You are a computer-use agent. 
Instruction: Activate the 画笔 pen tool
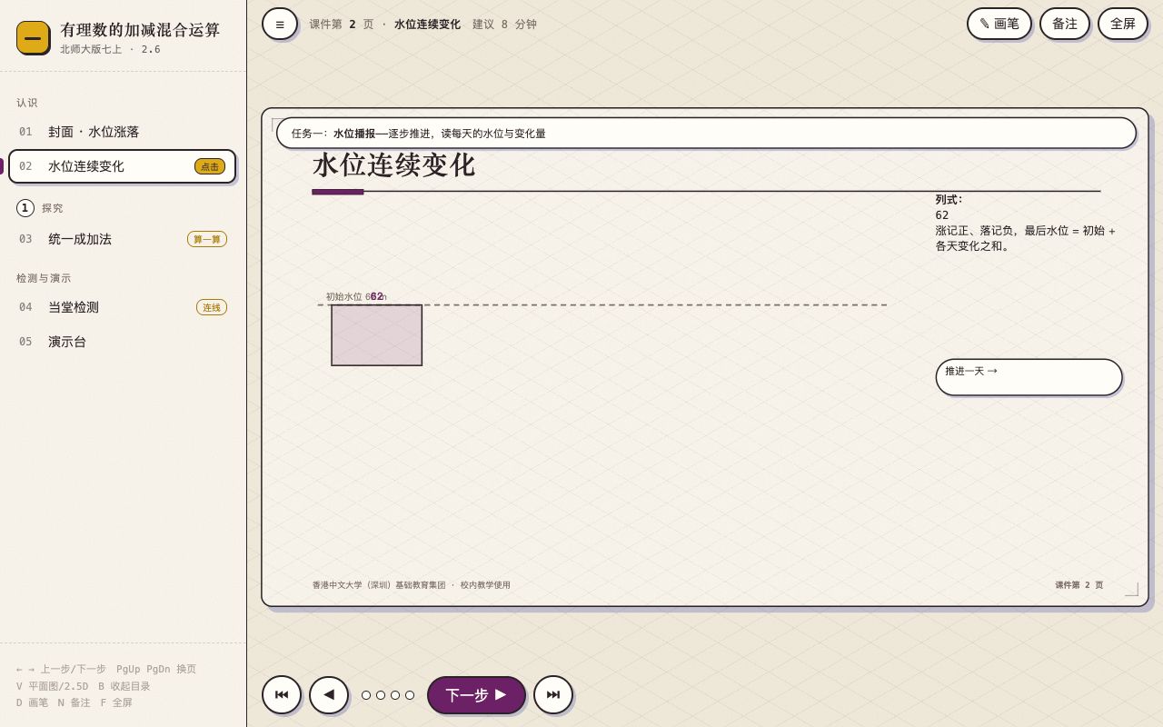pos(999,24)
